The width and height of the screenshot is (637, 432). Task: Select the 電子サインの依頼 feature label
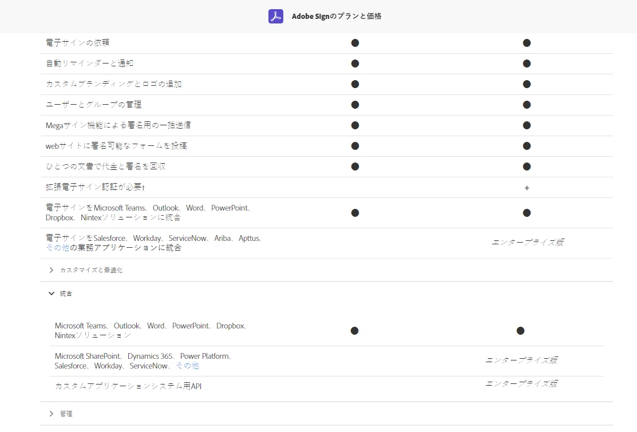(x=78, y=43)
